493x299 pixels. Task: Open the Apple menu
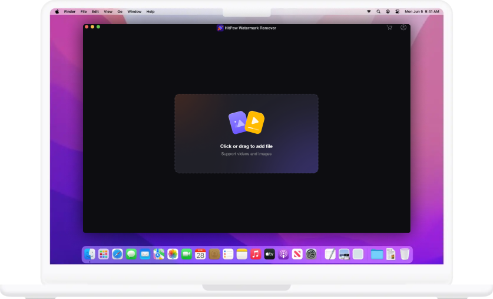(57, 12)
